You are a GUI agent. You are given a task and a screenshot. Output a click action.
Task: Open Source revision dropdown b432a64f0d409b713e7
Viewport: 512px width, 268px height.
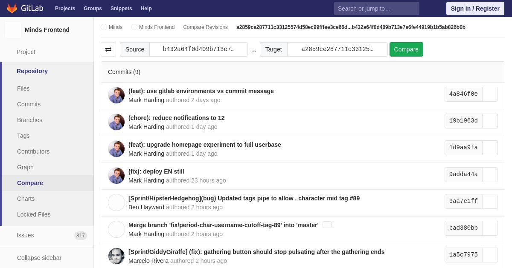point(199,49)
